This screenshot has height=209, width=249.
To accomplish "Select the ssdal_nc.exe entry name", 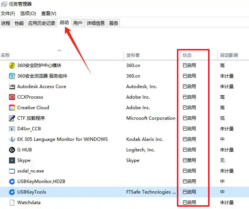I will [x=30, y=171].
